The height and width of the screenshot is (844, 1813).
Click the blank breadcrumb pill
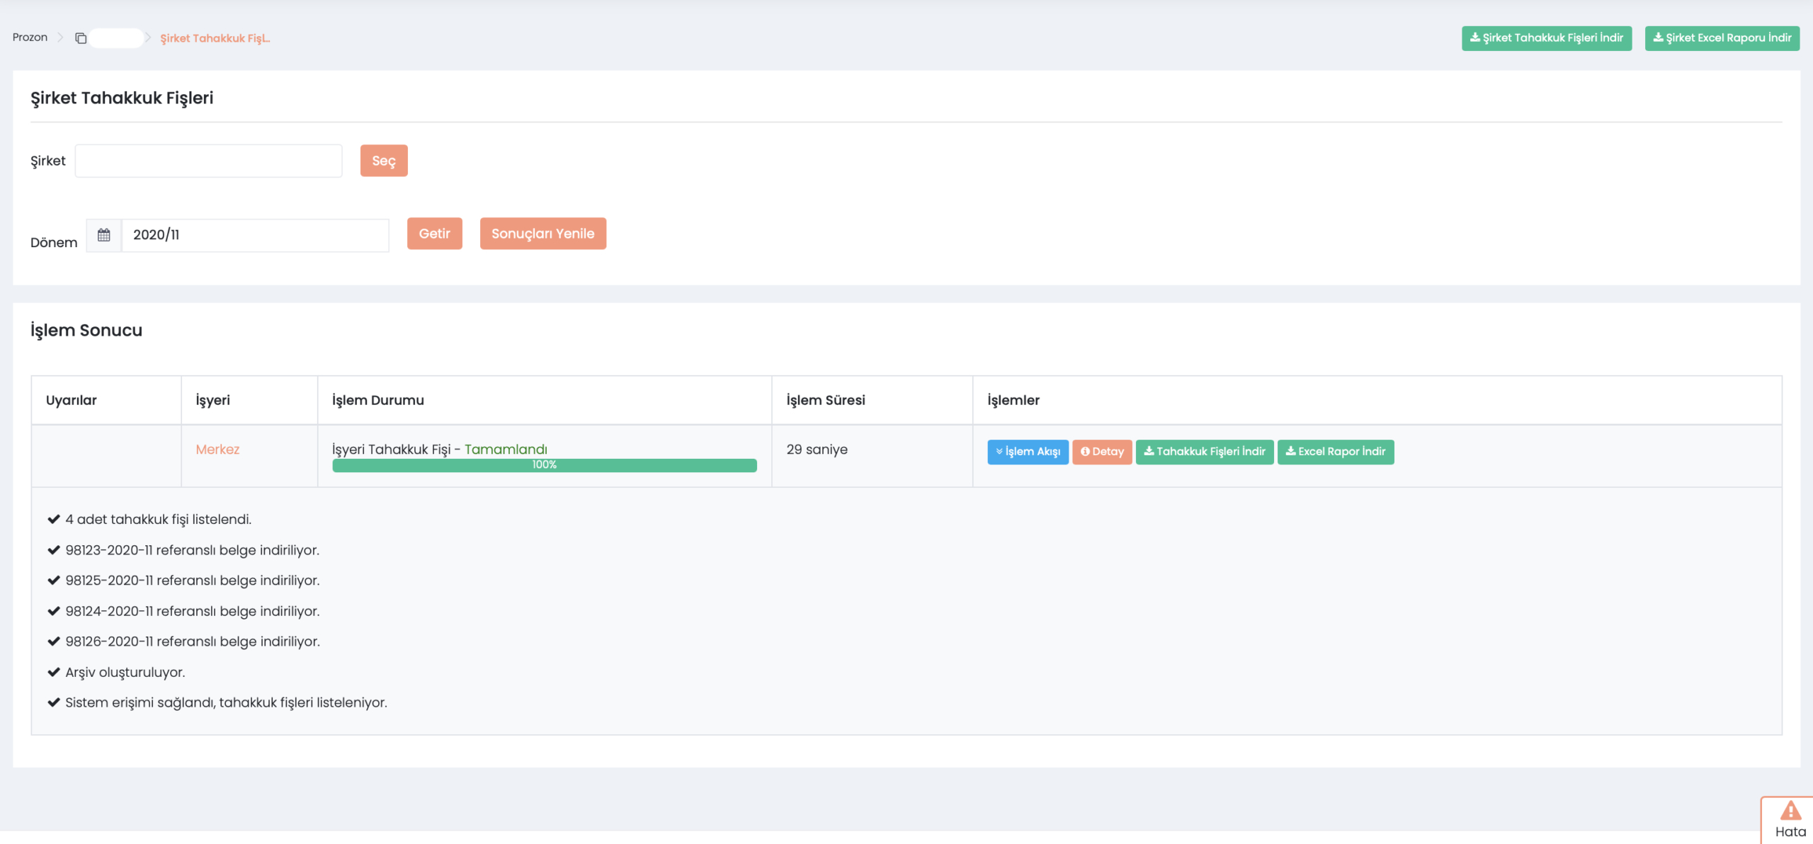tap(116, 38)
